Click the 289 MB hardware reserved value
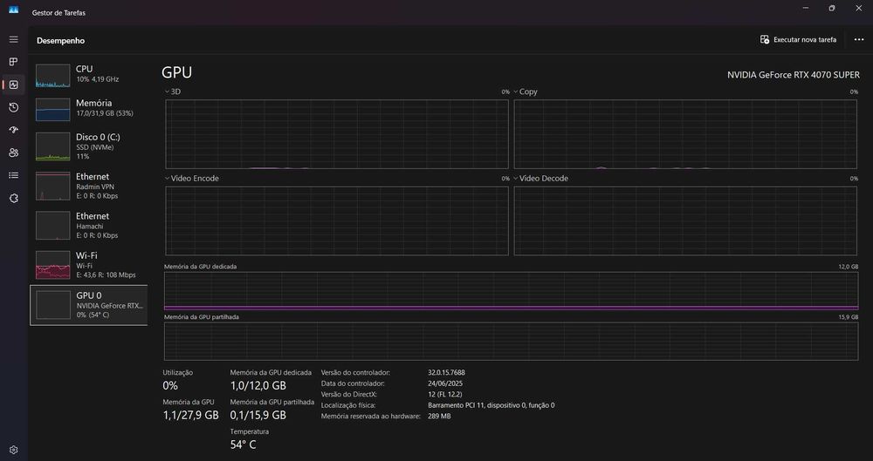The width and height of the screenshot is (873, 461). pyautogui.click(x=439, y=416)
